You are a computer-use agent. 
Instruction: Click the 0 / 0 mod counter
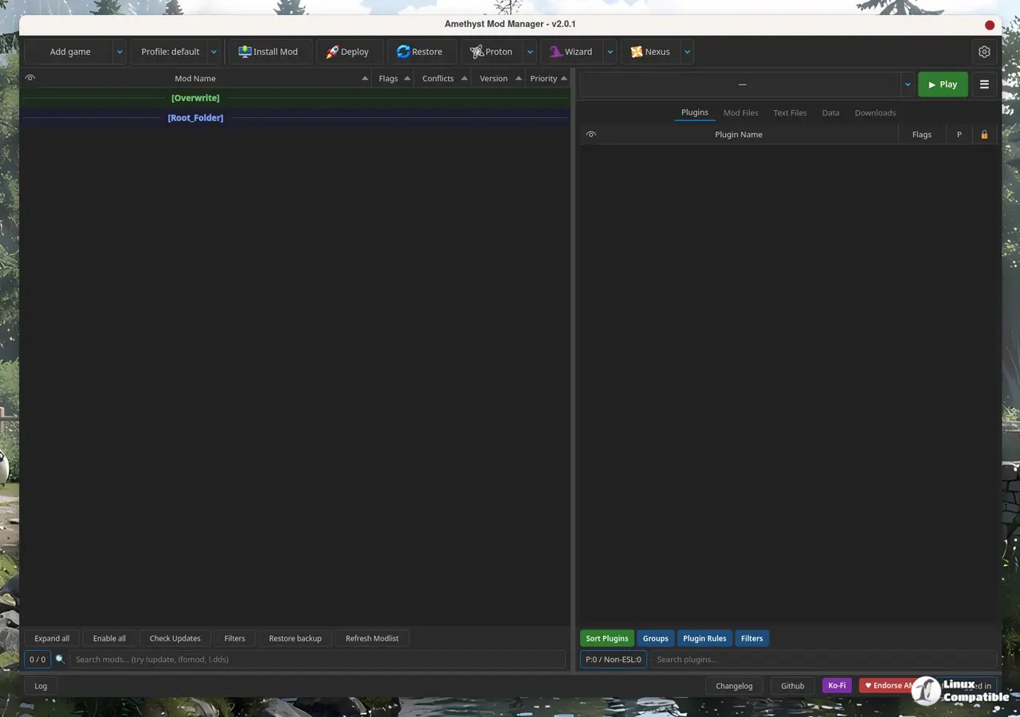[x=37, y=660]
